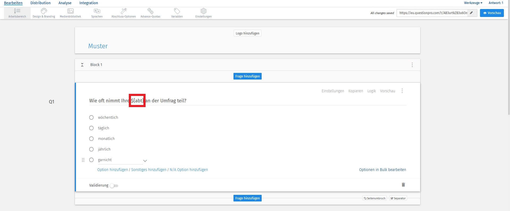This screenshot has height=211, width=510.
Task: Open Abschluss-Optionen wand icon
Action: coord(124,11)
